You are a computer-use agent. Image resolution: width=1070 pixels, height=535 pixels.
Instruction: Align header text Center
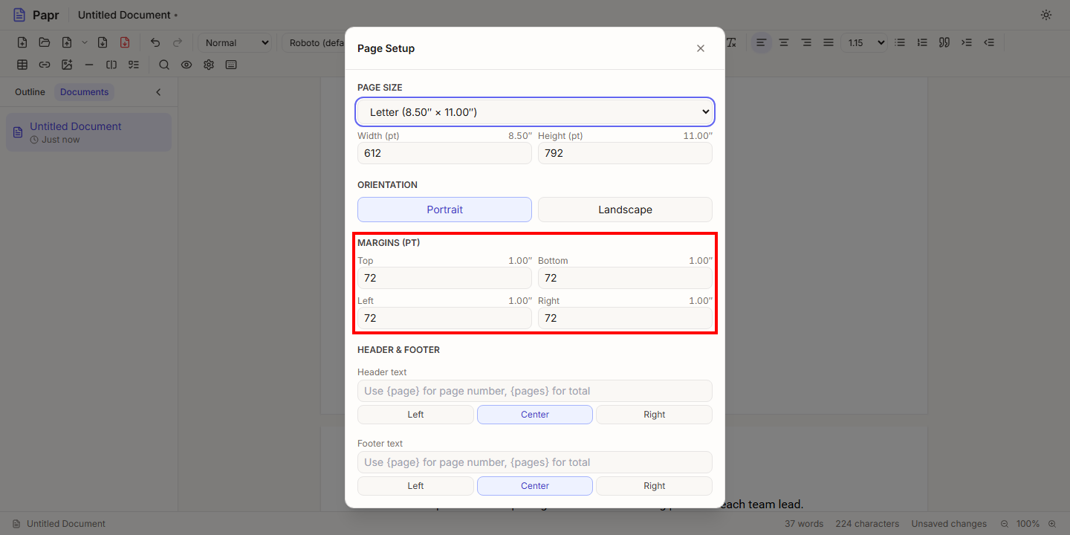point(535,415)
